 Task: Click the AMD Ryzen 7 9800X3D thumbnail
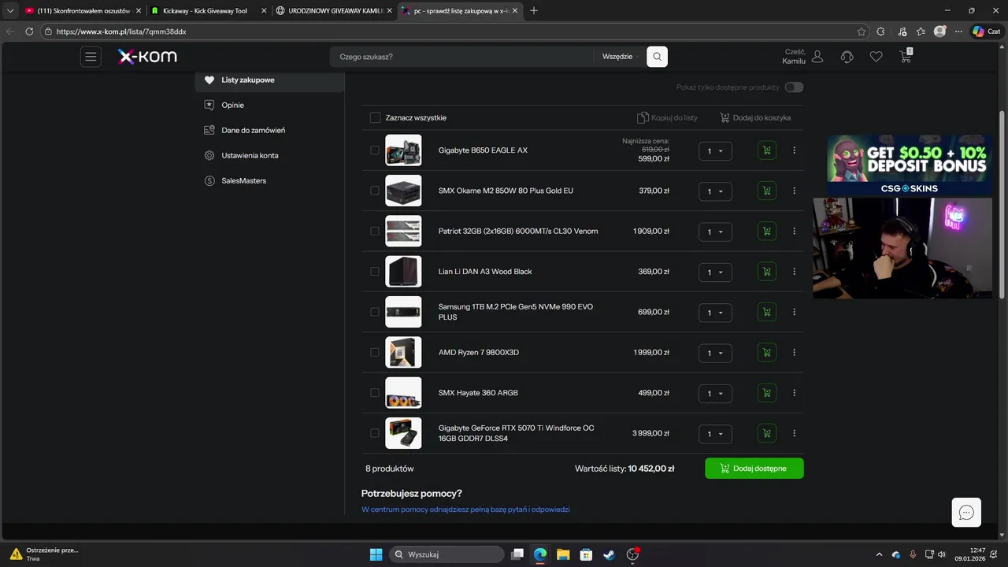point(403,353)
